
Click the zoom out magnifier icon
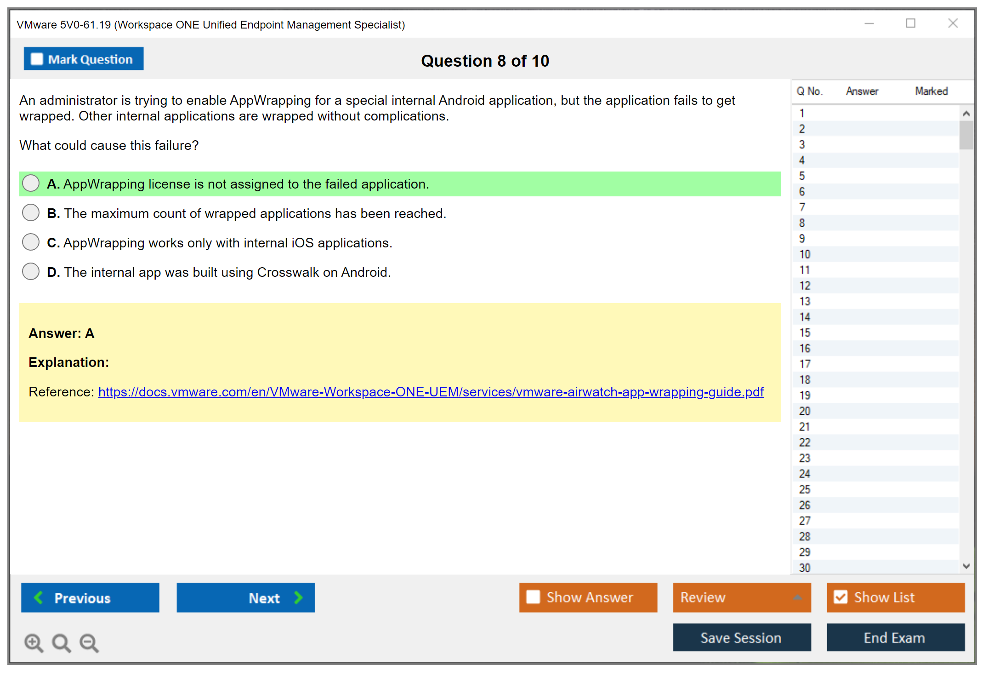(89, 642)
